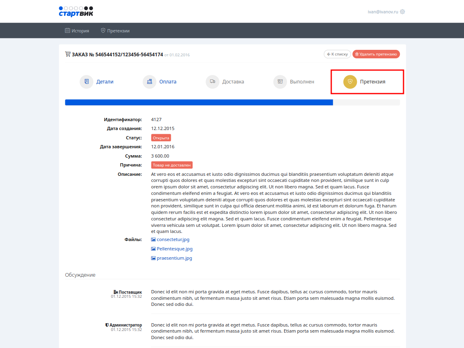The height and width of the screenshot is (348, 464).
Task: Click the Претензия shield step icon
Action: (x=350, y=81)
